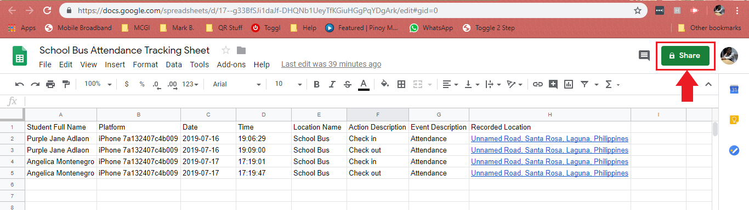Toggle italic formatting
This screenshot has width=749, height=210.
point(332,84)
